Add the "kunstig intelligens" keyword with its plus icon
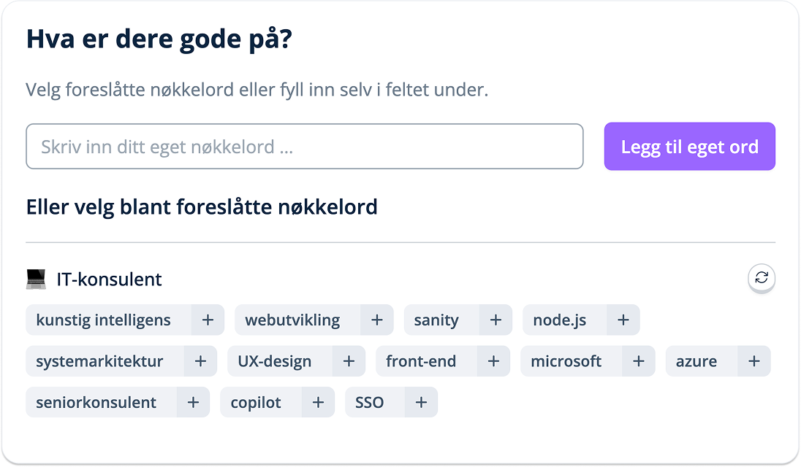The height and width of the screenshot is (467, 801). (x=208, y=320)
